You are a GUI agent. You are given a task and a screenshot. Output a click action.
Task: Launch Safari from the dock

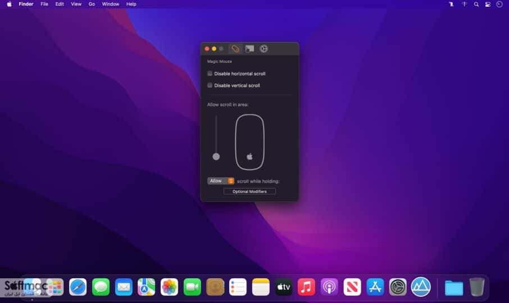(78, 287)
